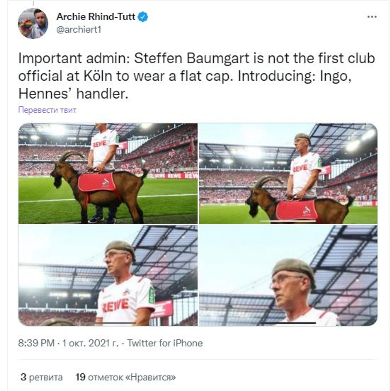Screen dimensions: 390x391
Task: Click the '1 окт. 2021 г.' date
Action: point(90,343)
